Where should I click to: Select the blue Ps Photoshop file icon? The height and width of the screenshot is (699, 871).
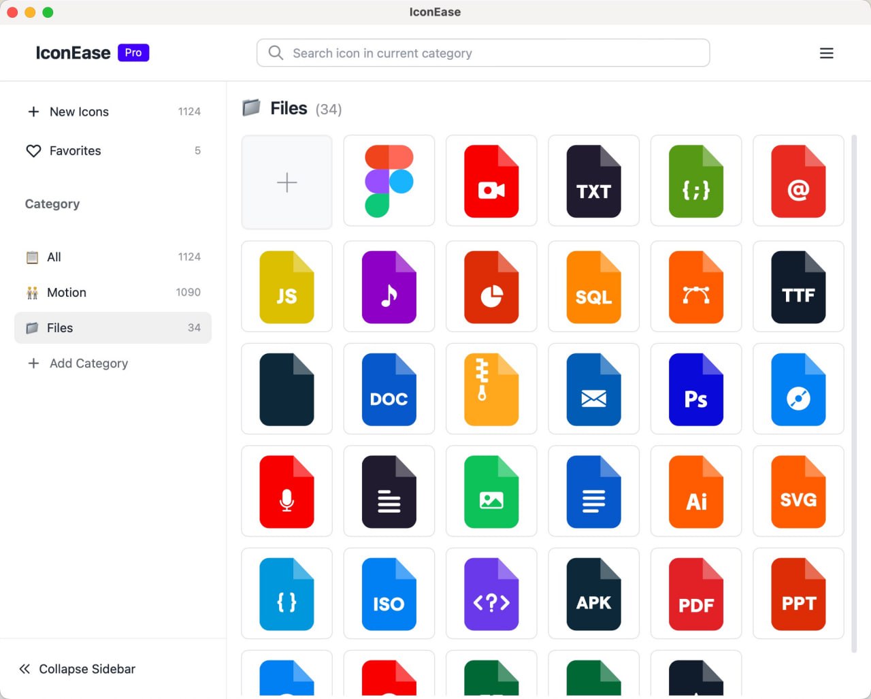point(695,389)
